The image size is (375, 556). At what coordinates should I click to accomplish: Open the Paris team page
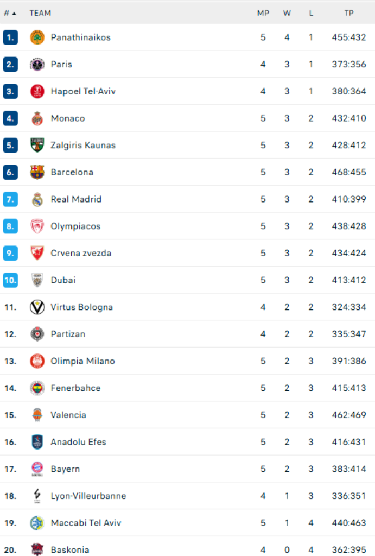(61, 65)
